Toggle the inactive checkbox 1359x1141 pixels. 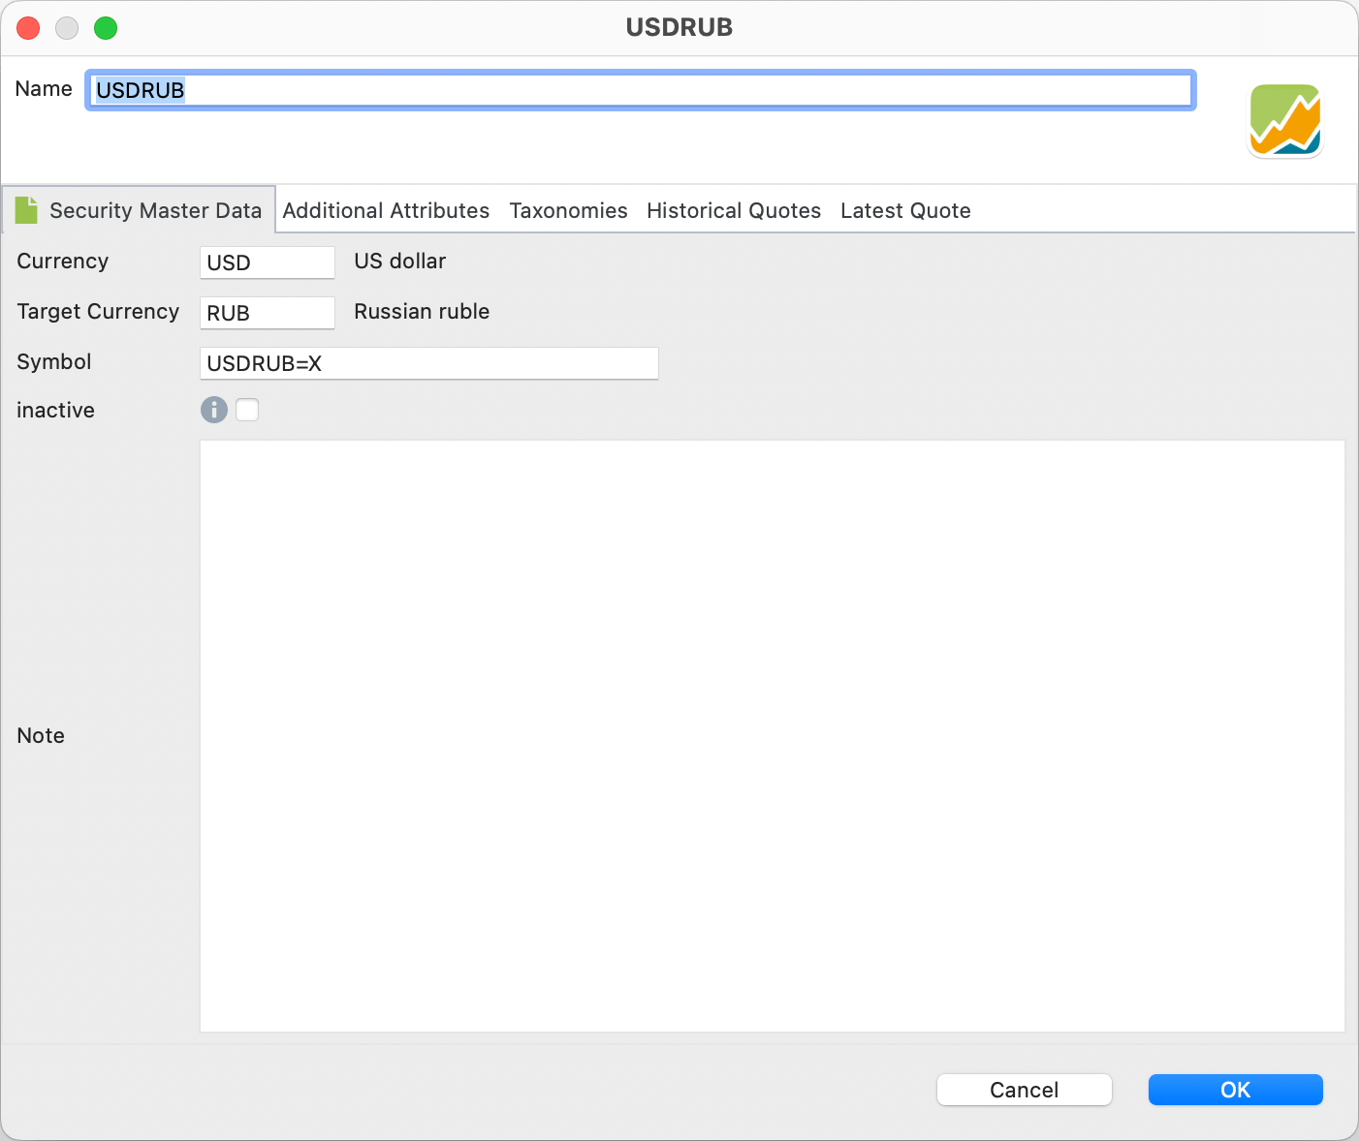tap(247, 410)
